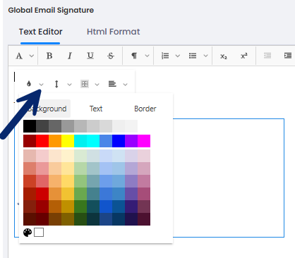Choose the pure red color swatch
Viewport: 295px width, 258px height.
point(42,141)
